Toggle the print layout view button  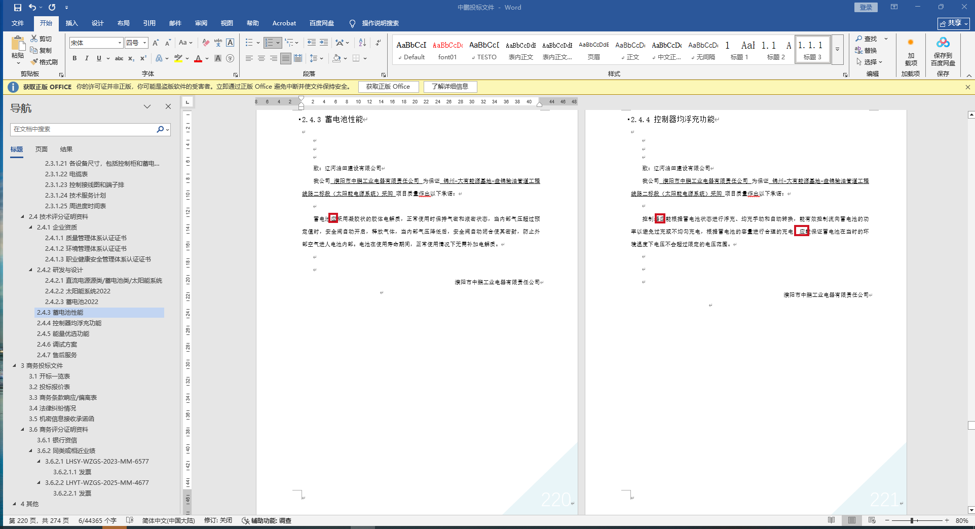point(852,520)
